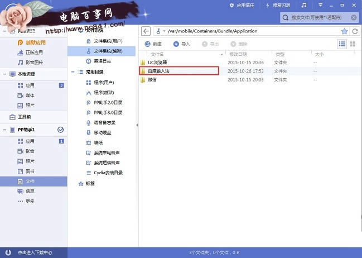Screen dimensions: 362x258
Task: Open PP助手3.0目录
Action: click(x=102, y=113)
